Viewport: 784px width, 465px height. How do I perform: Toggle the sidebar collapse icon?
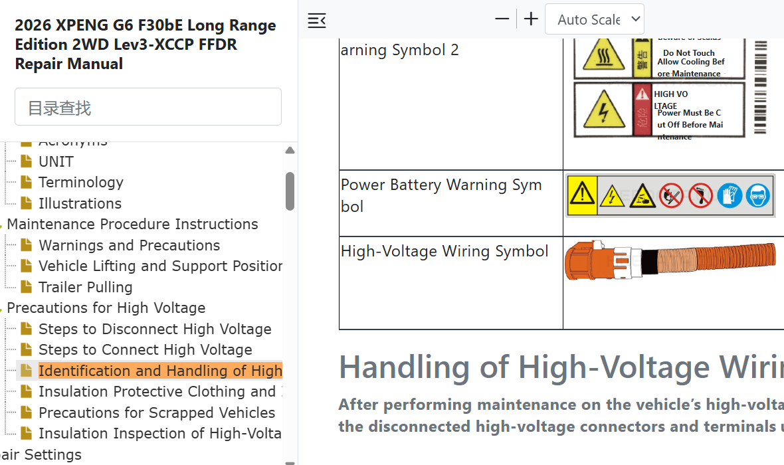(x=316, y=21)
